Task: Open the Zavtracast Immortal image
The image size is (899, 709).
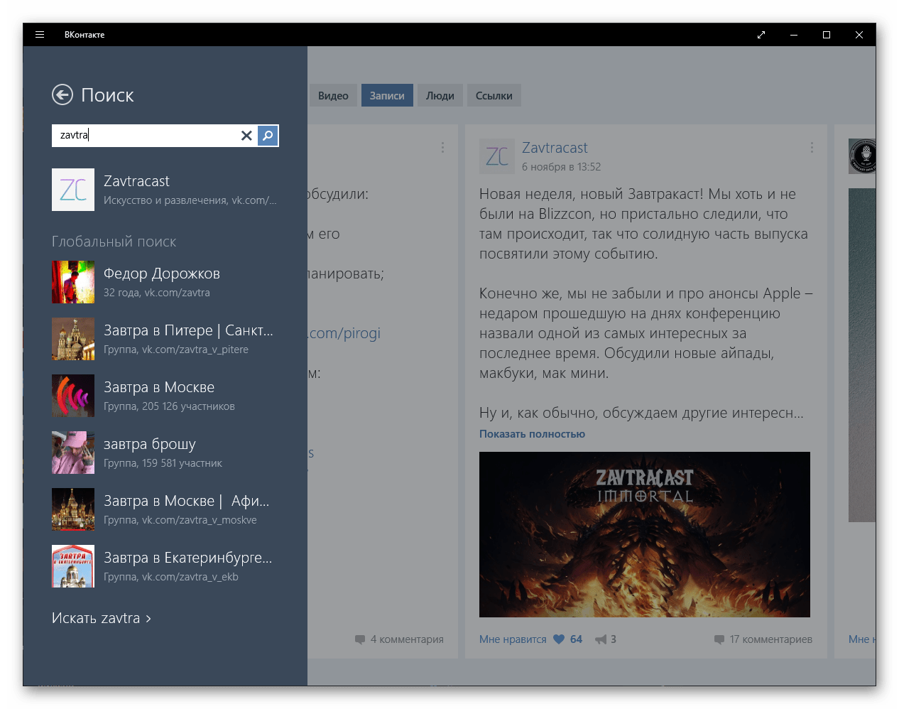Action: 645,534
